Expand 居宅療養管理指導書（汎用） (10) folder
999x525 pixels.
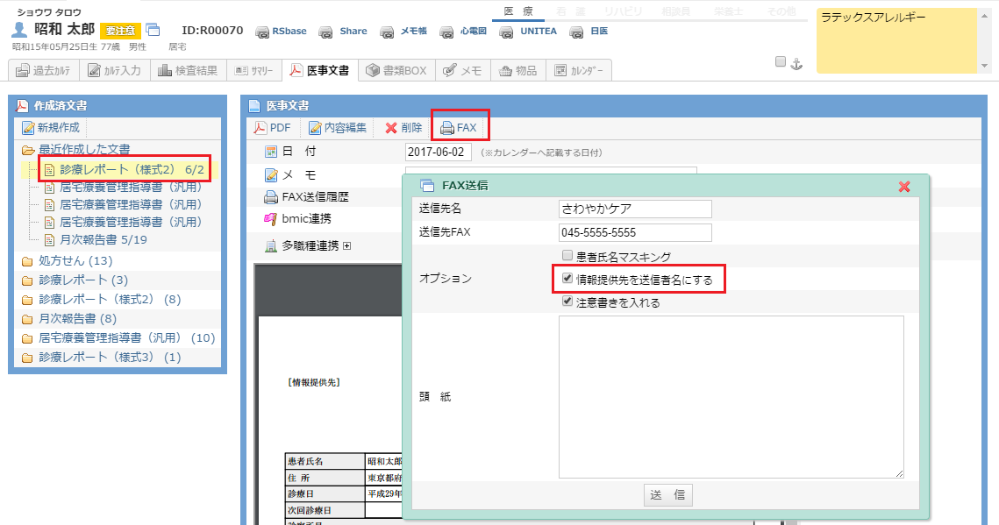pyautogui.click(x=119, y=338)
